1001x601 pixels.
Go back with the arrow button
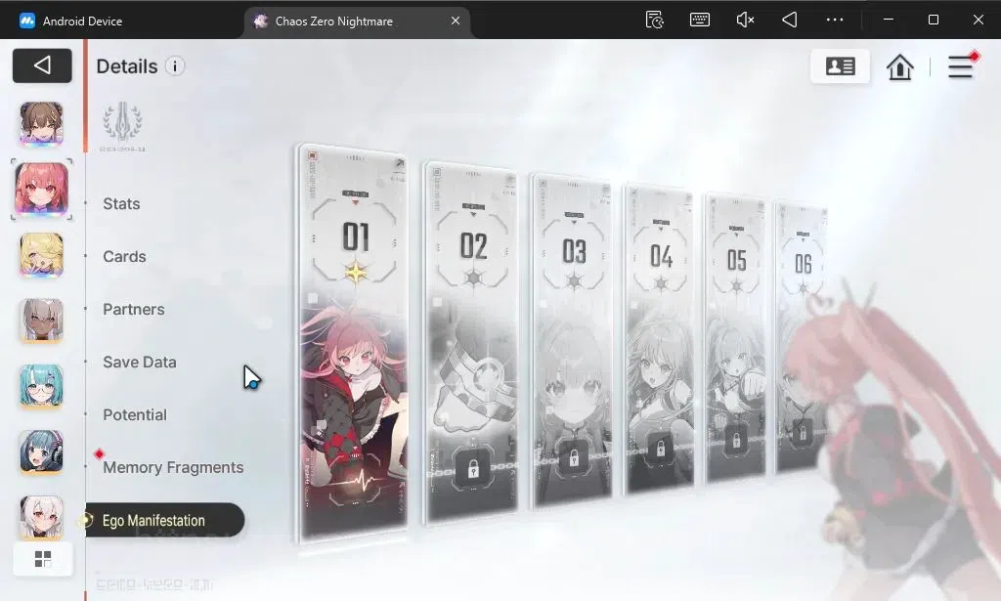(42, 65)
